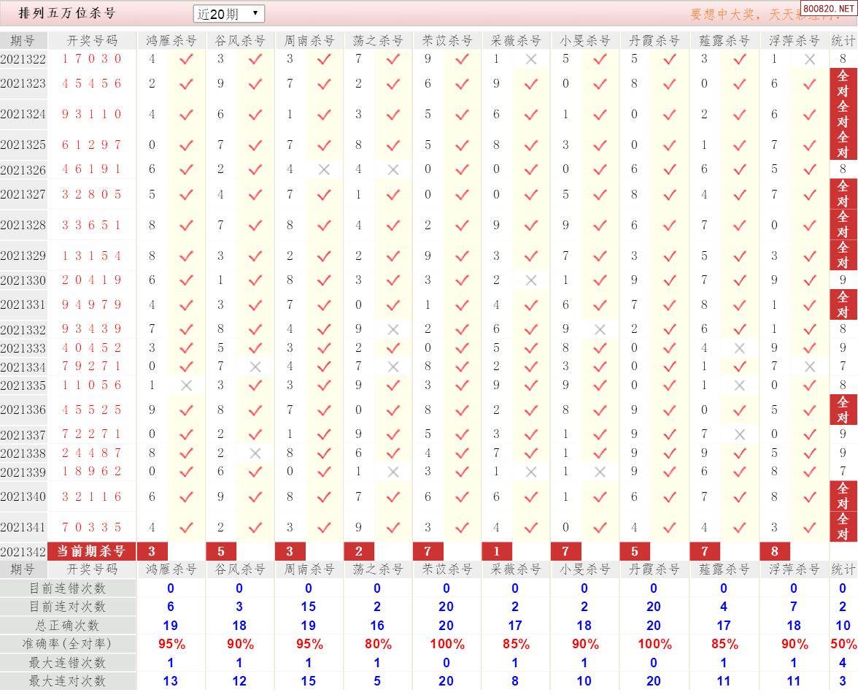Open the 近20期 period range dropdown
This screenshot has width=858, height=695.
(x=229, y=14)
